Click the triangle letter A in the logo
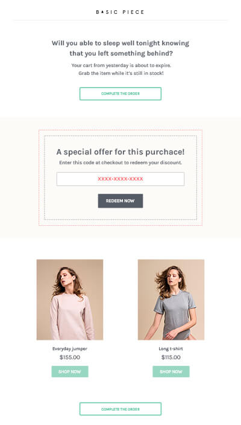The width and height of the screenshot is (241, 425). [x=102, y=12]
